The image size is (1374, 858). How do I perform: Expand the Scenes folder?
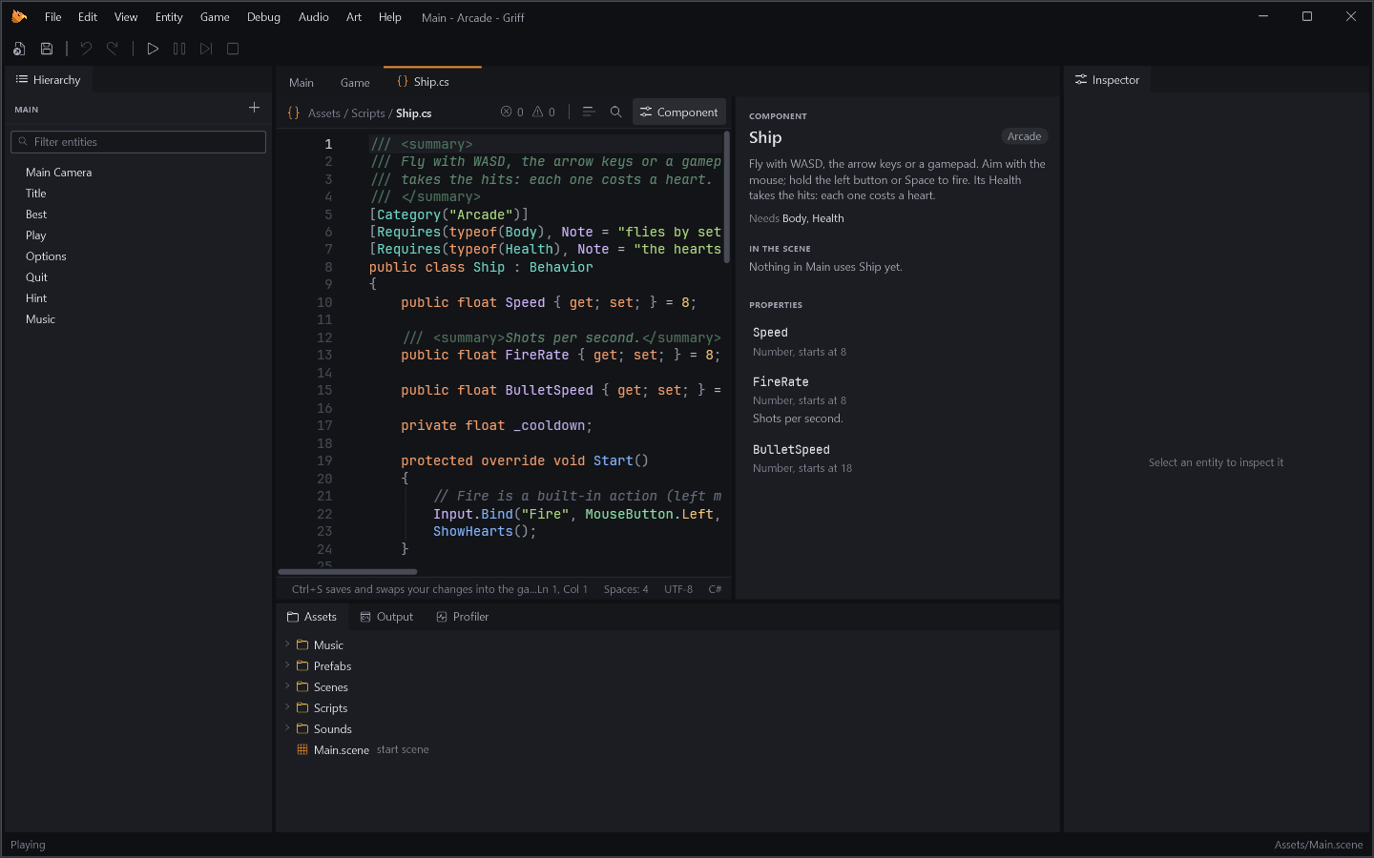(x=287, y=686)
